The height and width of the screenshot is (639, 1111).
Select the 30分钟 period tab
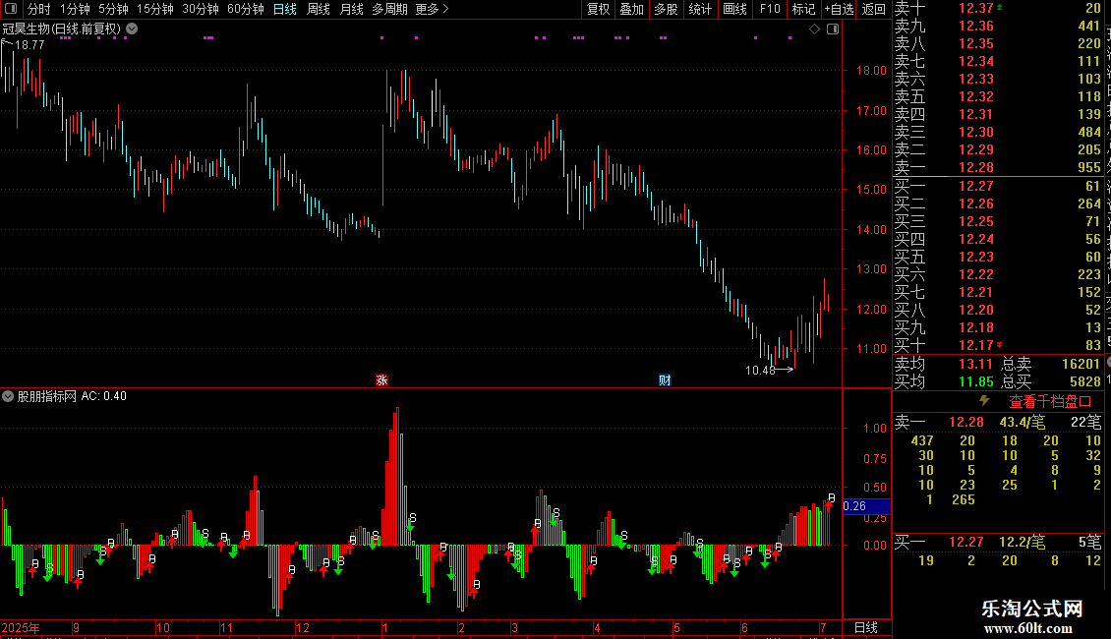[201, 9]
